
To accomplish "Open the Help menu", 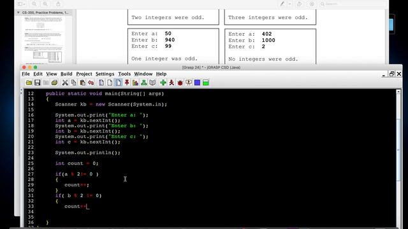I will pos(161,74).
